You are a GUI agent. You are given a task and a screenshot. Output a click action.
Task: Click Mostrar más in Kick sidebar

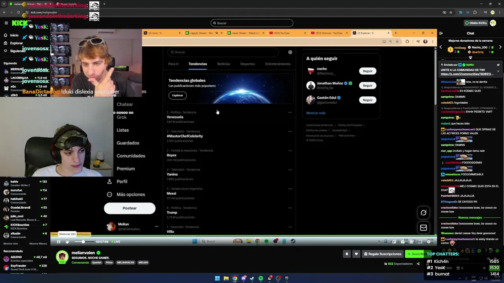(x=11, y=244)
